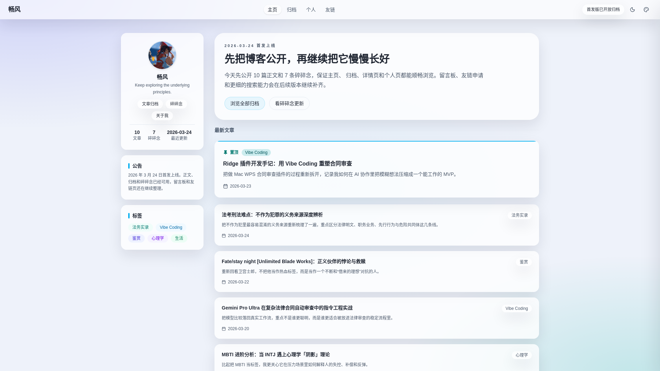Click calendar icon beside 2026-03-23
Viewport: 660px width, 371px height.
225,186
